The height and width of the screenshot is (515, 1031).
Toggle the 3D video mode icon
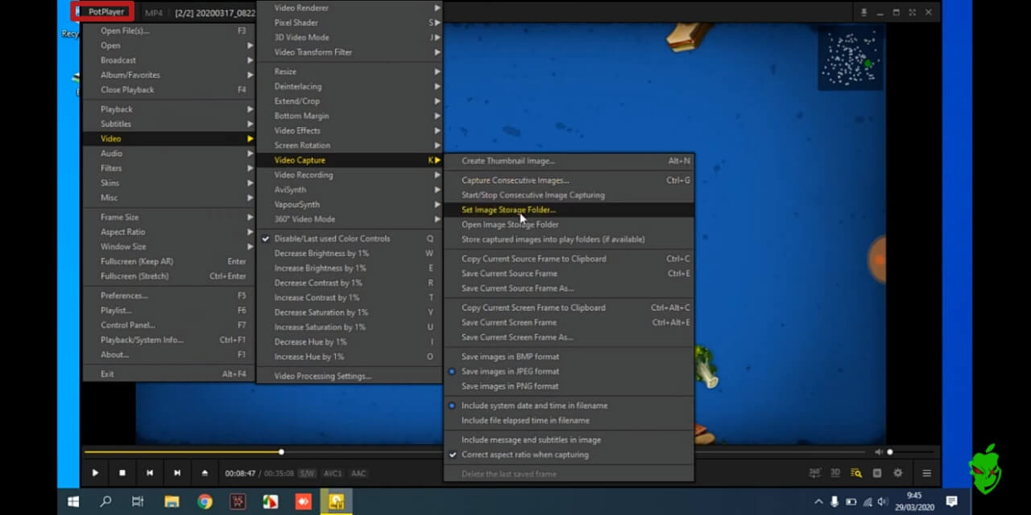click(x=835, y=473)
